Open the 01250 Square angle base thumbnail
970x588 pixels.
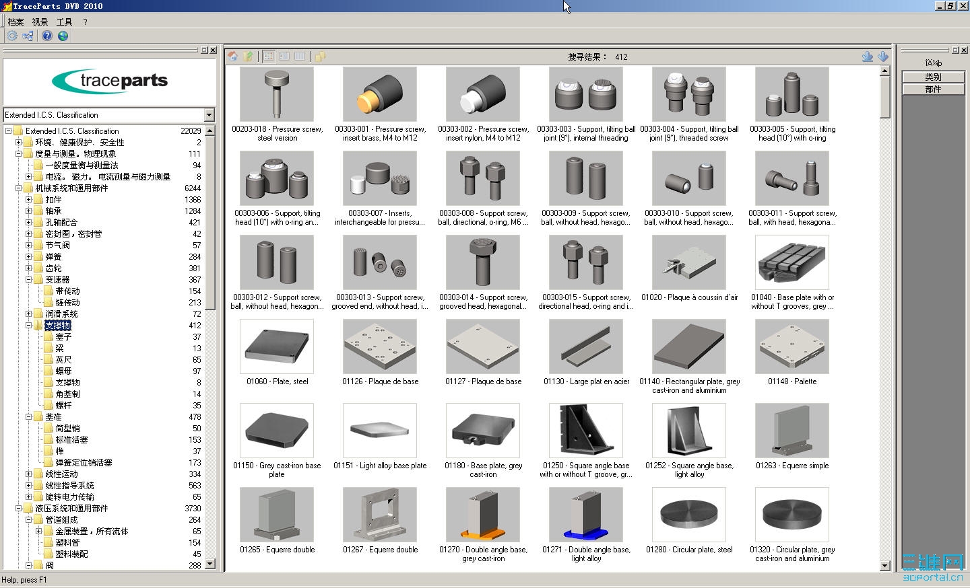[x=586, y=431]
